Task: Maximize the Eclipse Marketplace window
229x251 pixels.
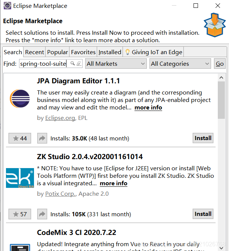Action: tap(196, 6)
